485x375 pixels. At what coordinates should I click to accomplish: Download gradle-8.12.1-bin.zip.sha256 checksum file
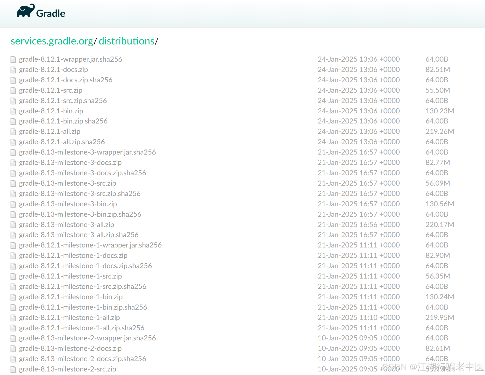[x=63, y=121]
